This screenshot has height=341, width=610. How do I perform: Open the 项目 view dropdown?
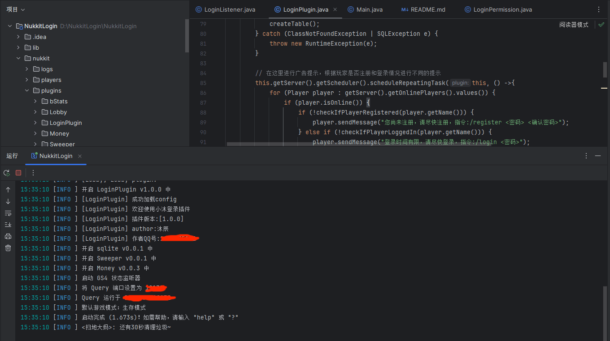[x=16, y=9]
